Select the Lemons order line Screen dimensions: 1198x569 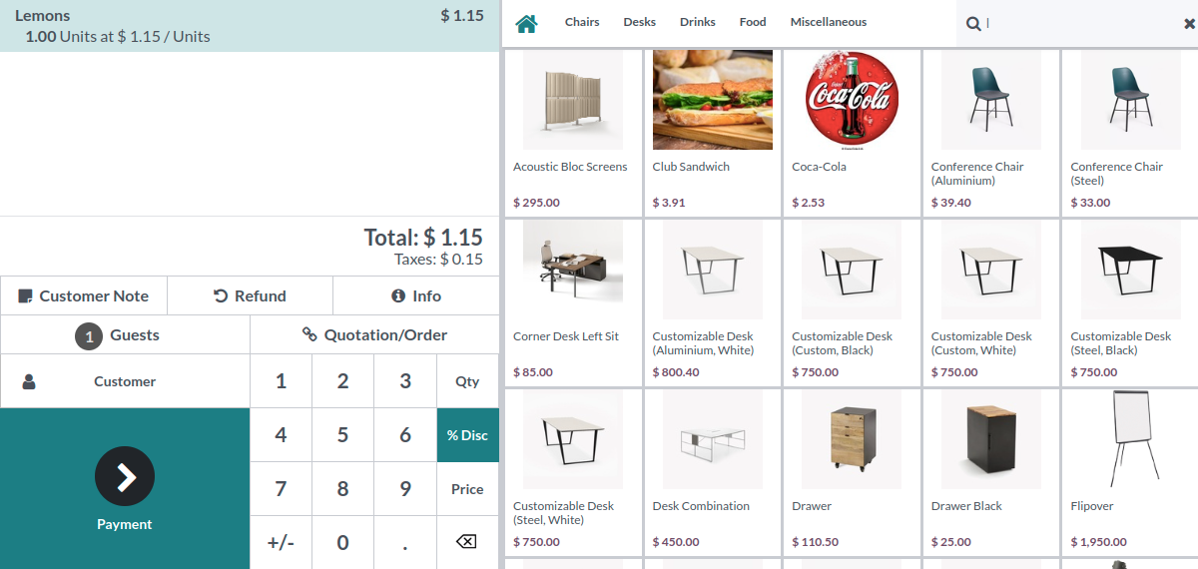(250, 26)
